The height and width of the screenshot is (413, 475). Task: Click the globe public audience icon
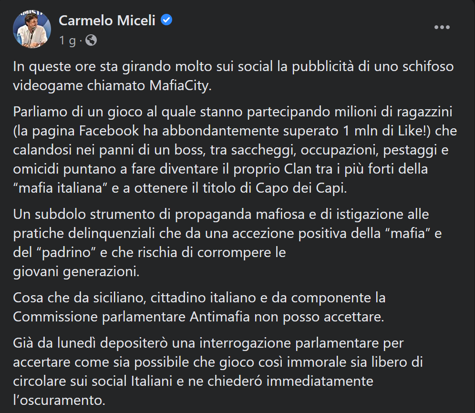[x=91, y=41]
